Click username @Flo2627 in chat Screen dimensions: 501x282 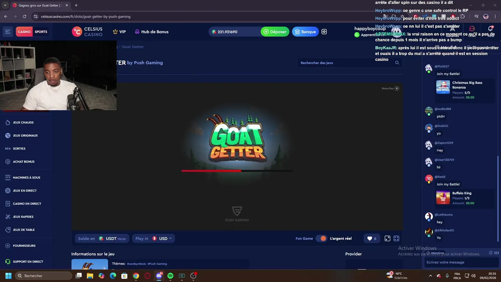tap(442, 67)
